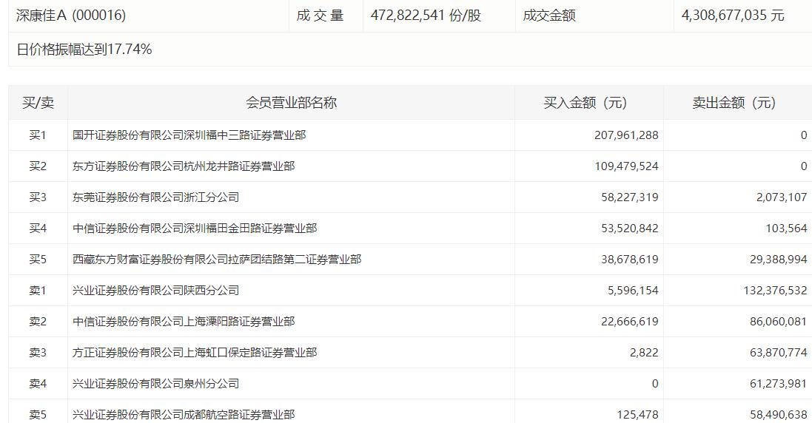Click the 成交金额 label cell
The height and width of the screenshot is (423, 812).
(x=594, y=16)
